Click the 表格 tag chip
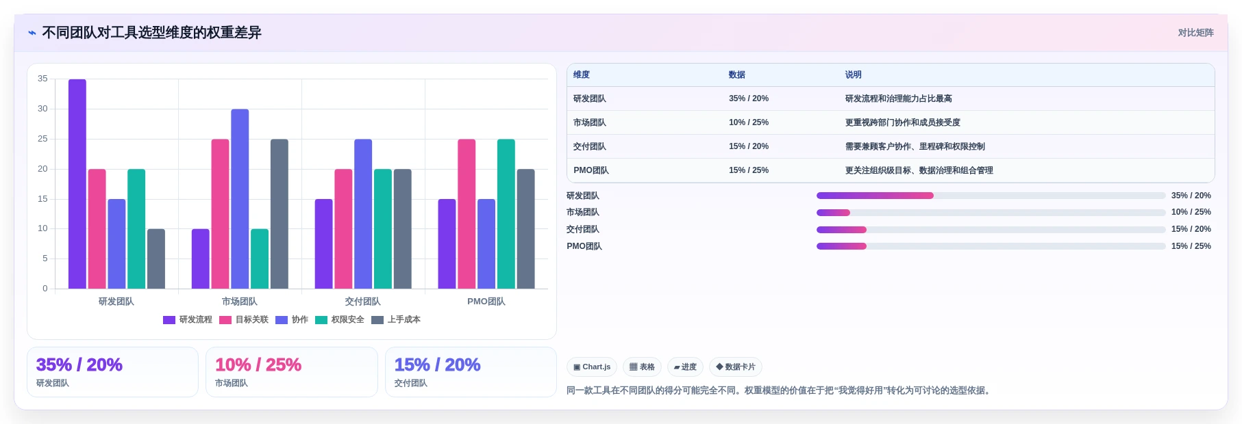Viewport: 1242px width, 424px height. click(x=642, y=367)
